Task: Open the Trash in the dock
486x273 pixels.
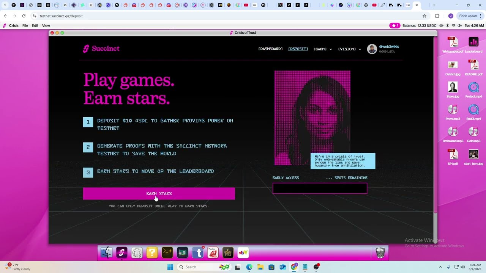Action: click(380, 253)
